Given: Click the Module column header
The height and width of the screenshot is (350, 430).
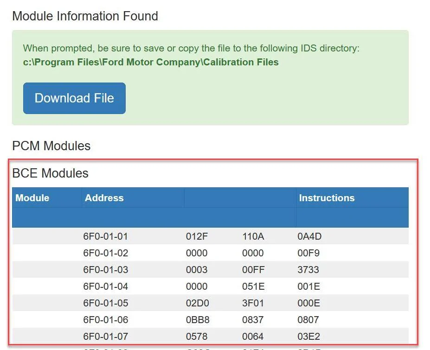Looking at the screenshot, I should coord(32,198).
